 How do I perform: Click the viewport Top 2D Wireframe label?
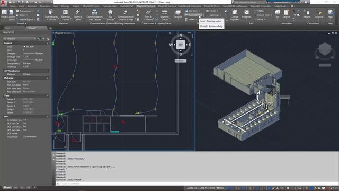[x=64, y=33]
